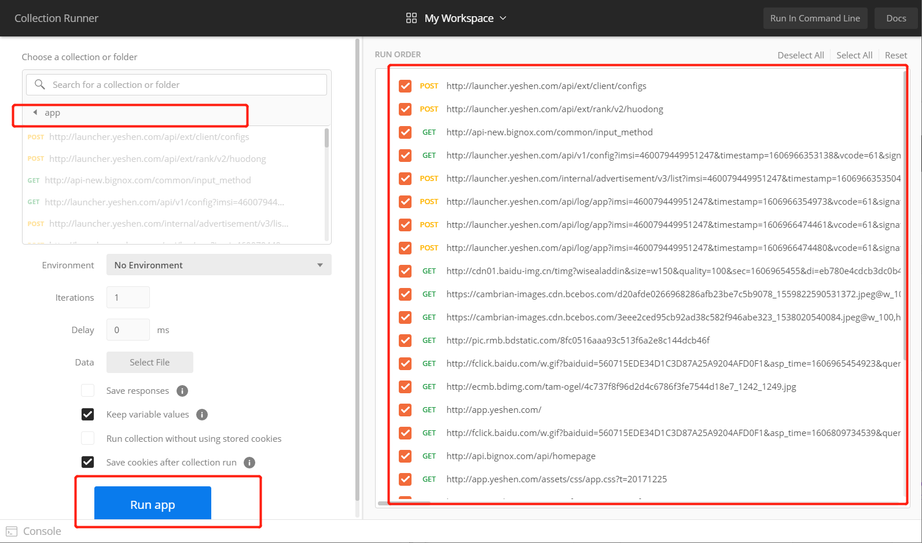Viewport: 922px width, 543px height.
Task: Untick log/app request with timestamp 1606966474480
Action: pyautogui.click(x=405, y=248)
